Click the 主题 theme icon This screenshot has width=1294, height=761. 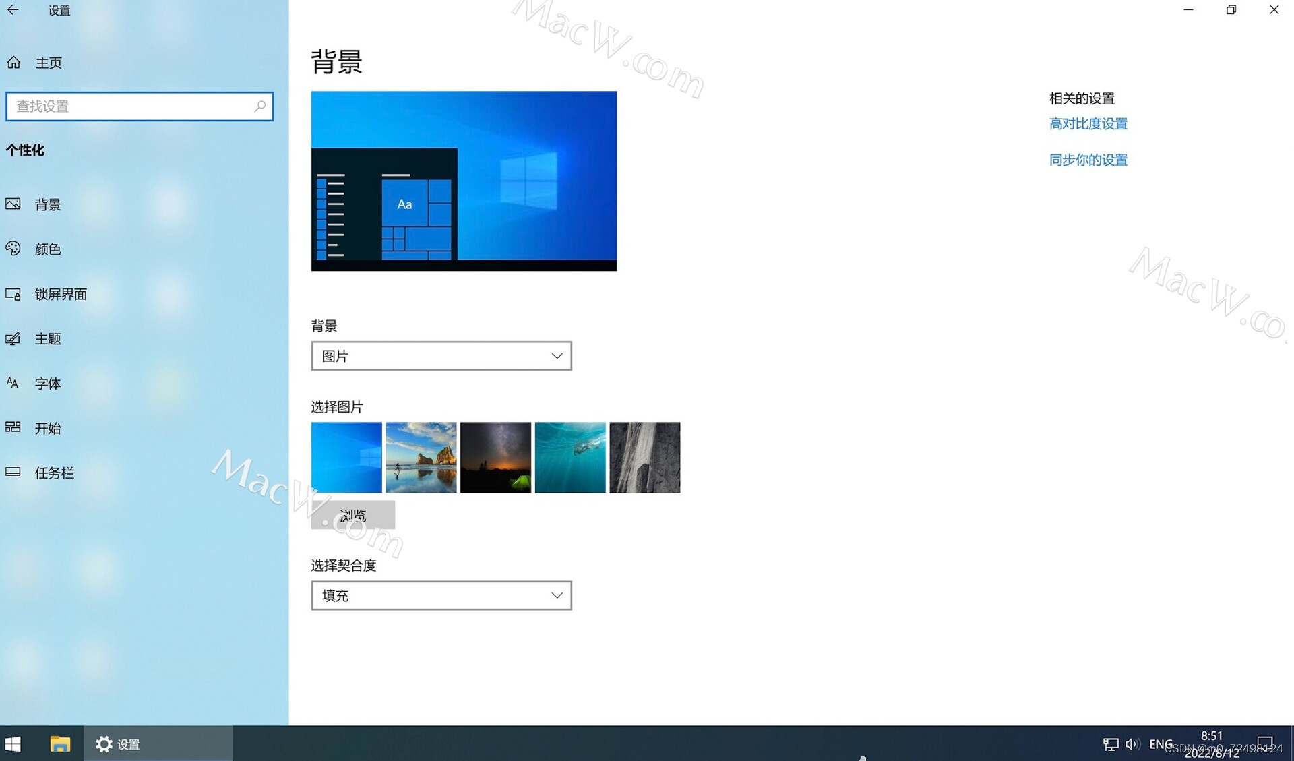pyautogui.click(x=13, y=338)
